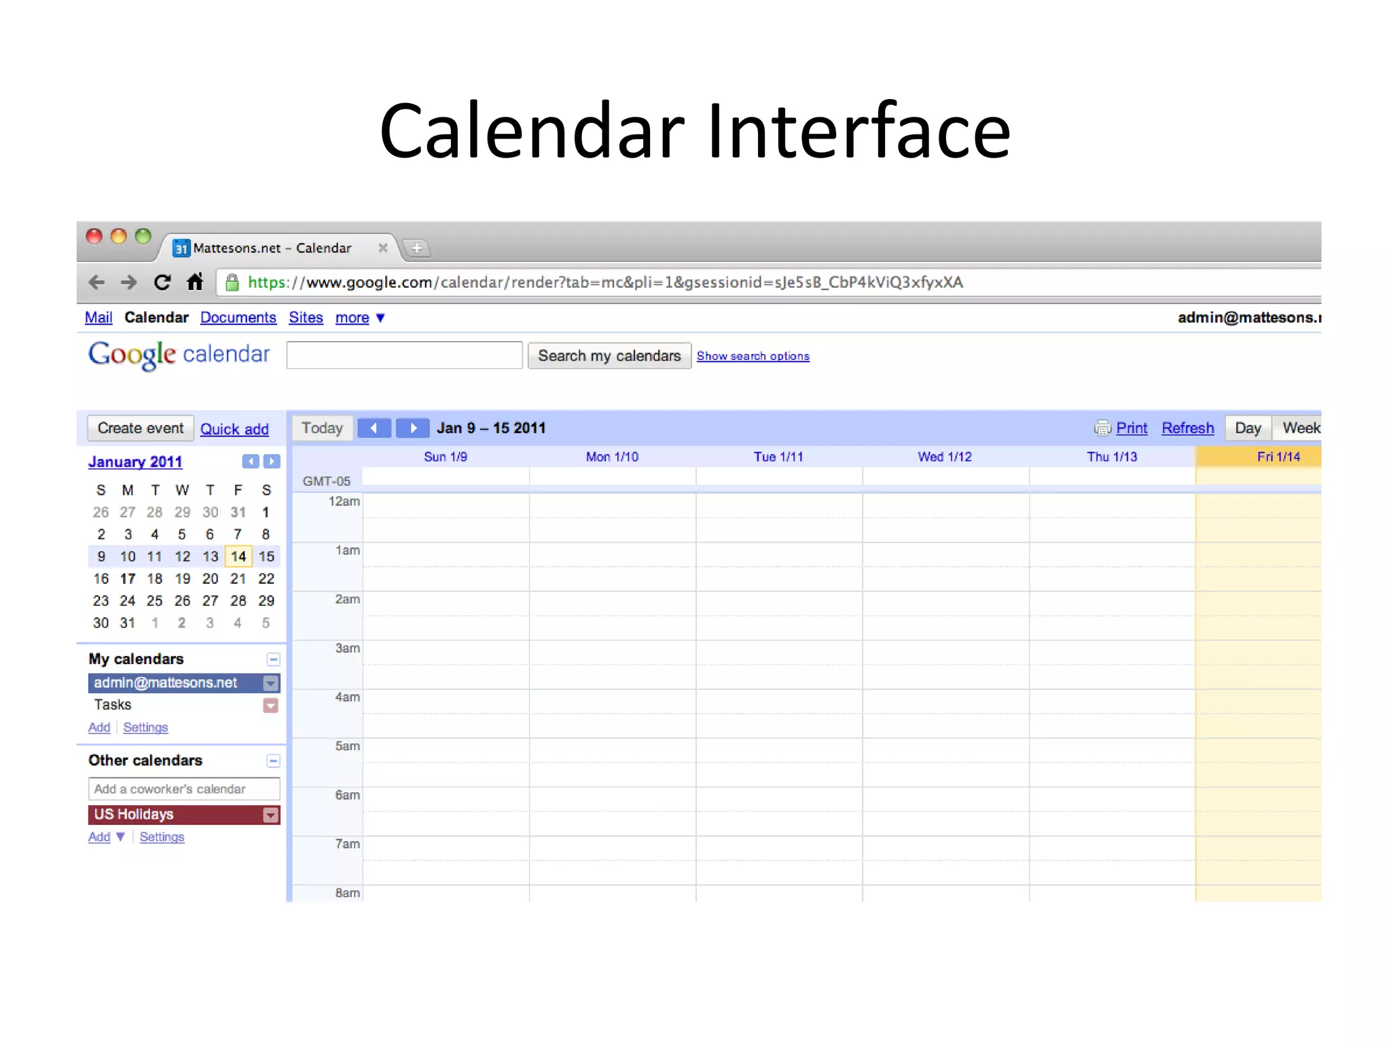Open Documents from top navigation

click(238, 318)
